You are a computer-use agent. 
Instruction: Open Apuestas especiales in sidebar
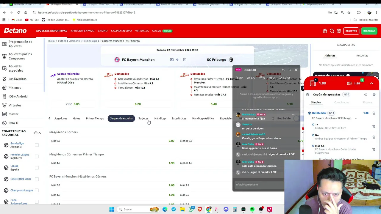(16, 68)
